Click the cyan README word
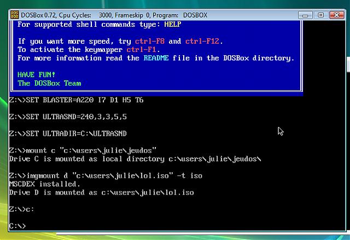Image resolution: width=350 pixels, height=240 pixels. [156, 58]
